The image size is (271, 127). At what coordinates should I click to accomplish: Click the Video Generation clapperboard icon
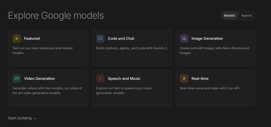[x=17, y=79]
